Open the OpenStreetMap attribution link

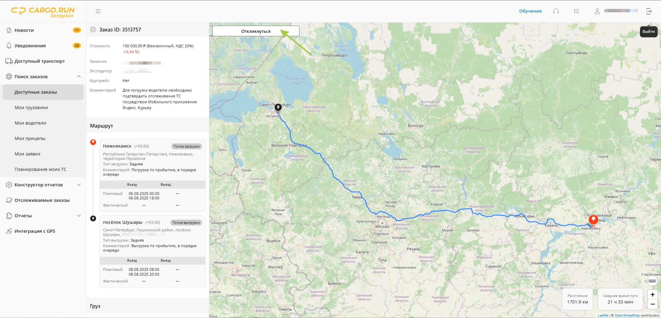pyautogui.click(x=627, y=315)
